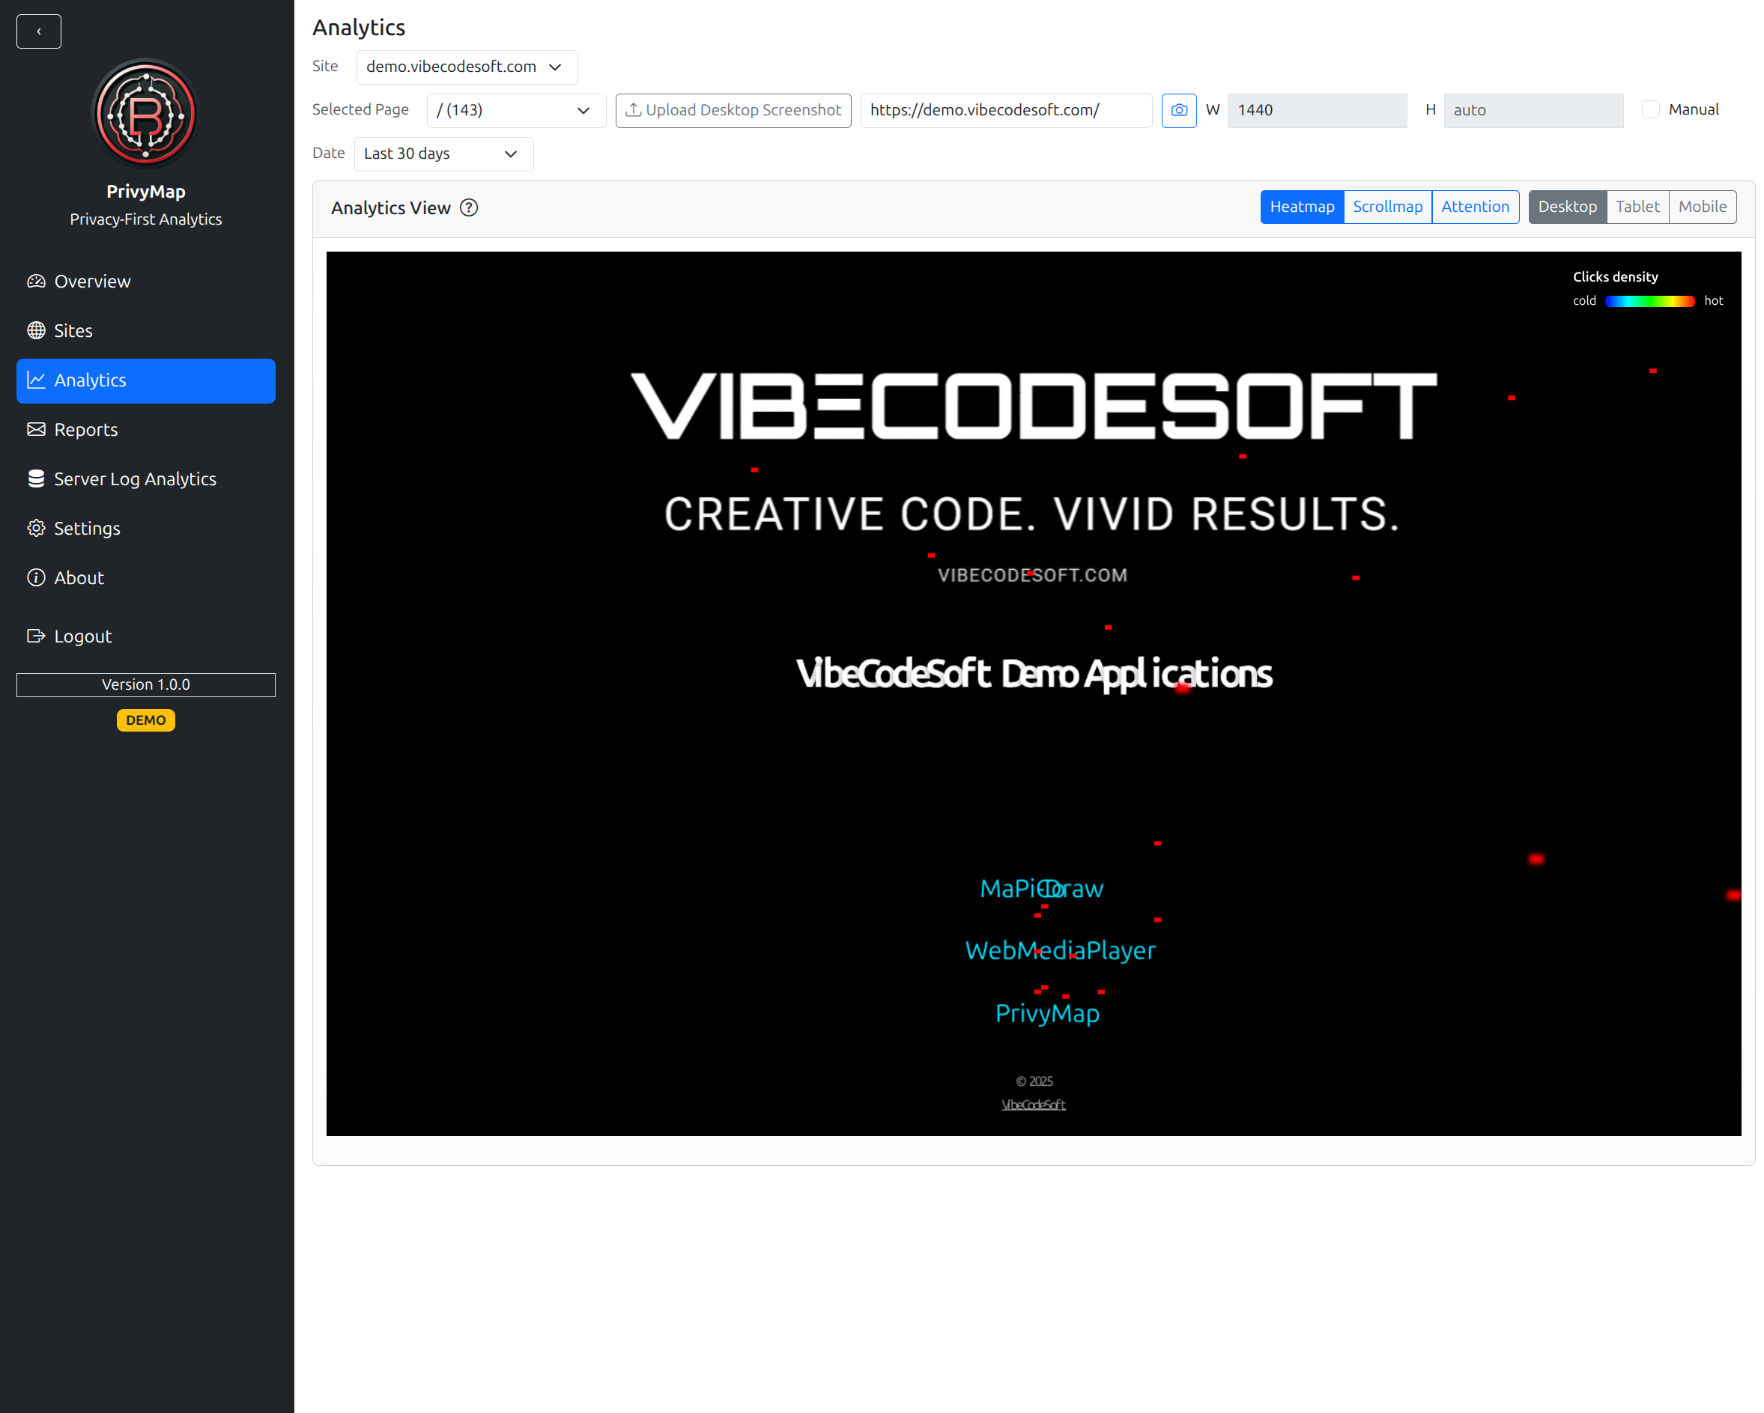The height and width of the screenshot is (1413, 1764).
Task: Click the camera screenshot capture icon
Action: point(1178,110)
